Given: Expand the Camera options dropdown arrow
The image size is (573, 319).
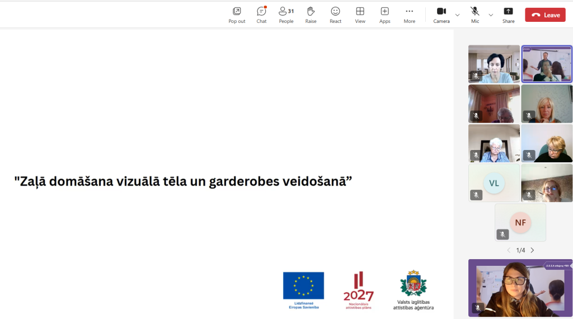Looking at the screenshot, I should coord(457,15).
